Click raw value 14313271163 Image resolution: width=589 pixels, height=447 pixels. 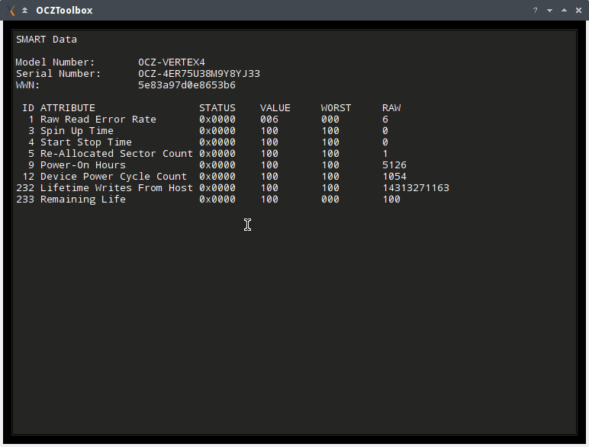point(416,188)
